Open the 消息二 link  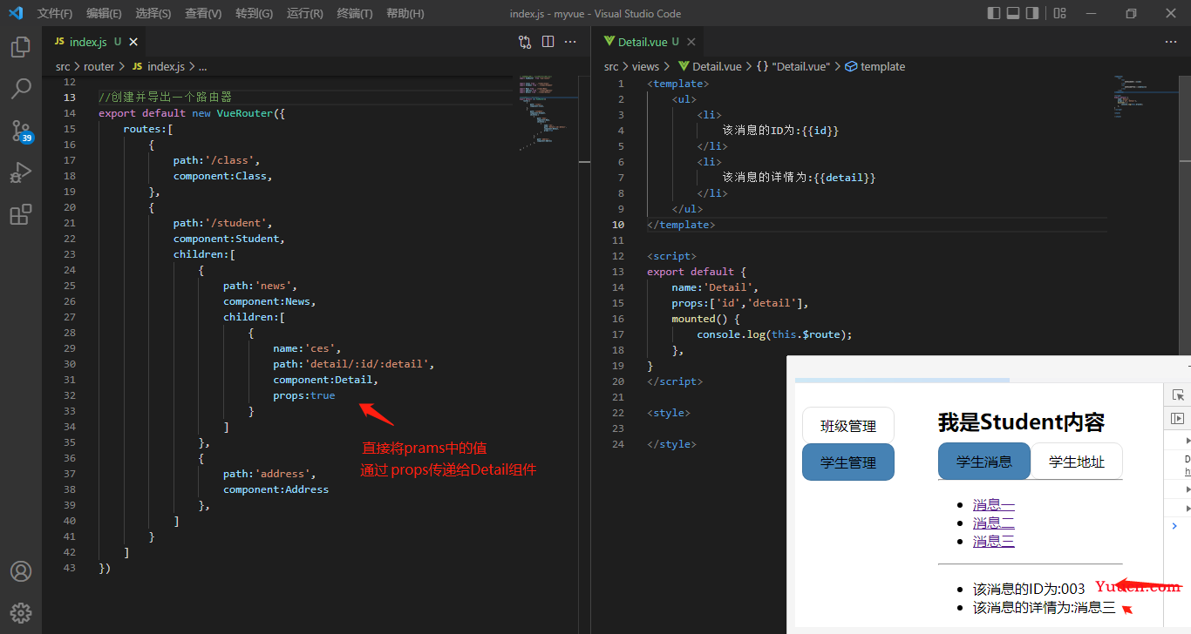994,523
